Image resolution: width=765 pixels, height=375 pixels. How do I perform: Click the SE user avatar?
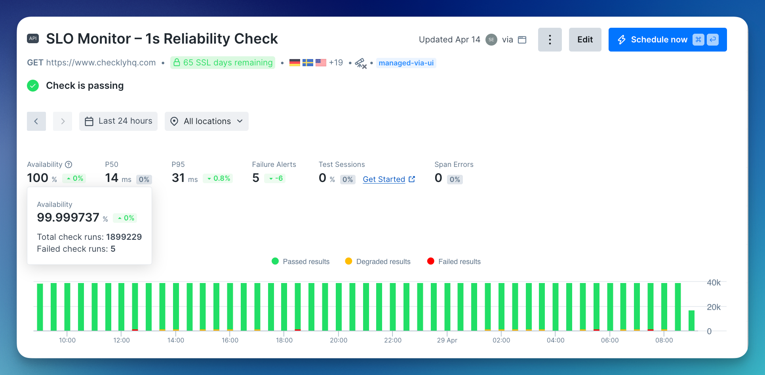[x=491, y=40]
